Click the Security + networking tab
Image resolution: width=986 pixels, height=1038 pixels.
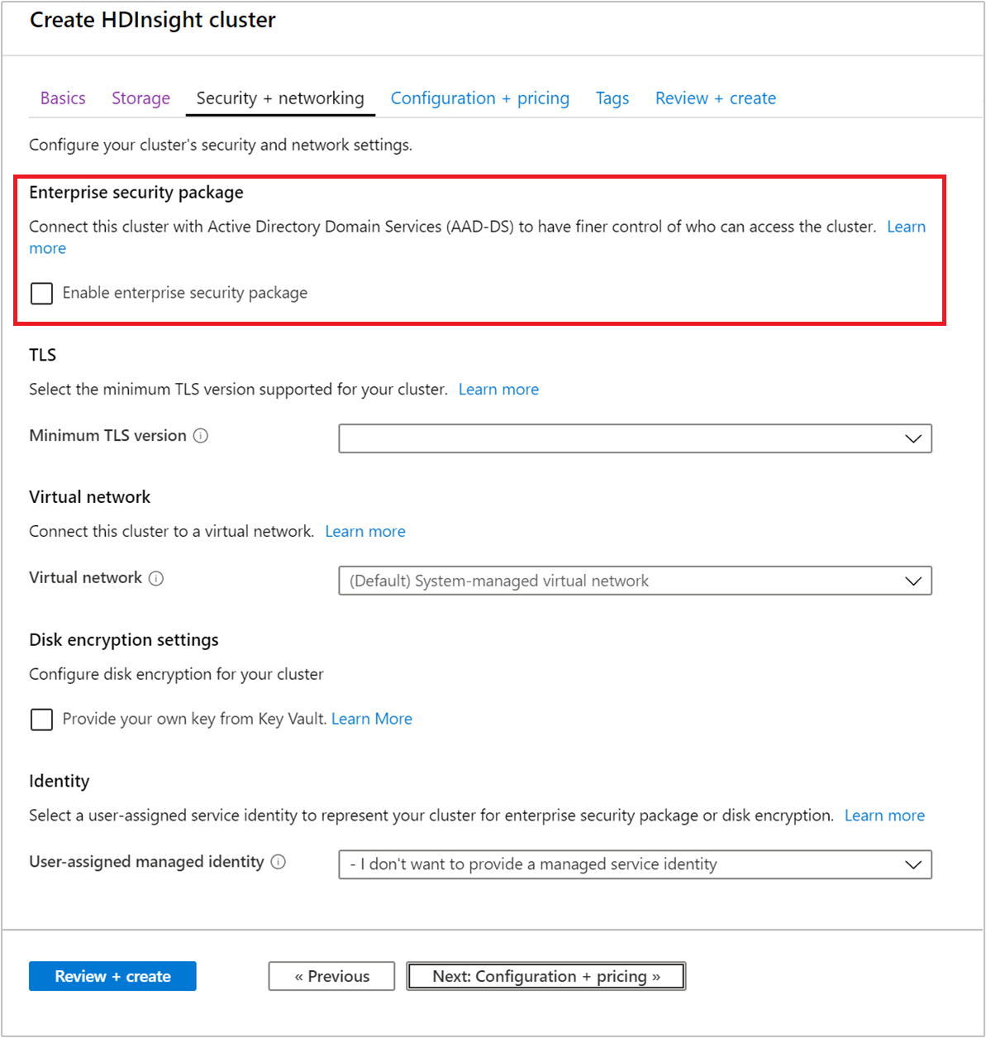(279, 98)
